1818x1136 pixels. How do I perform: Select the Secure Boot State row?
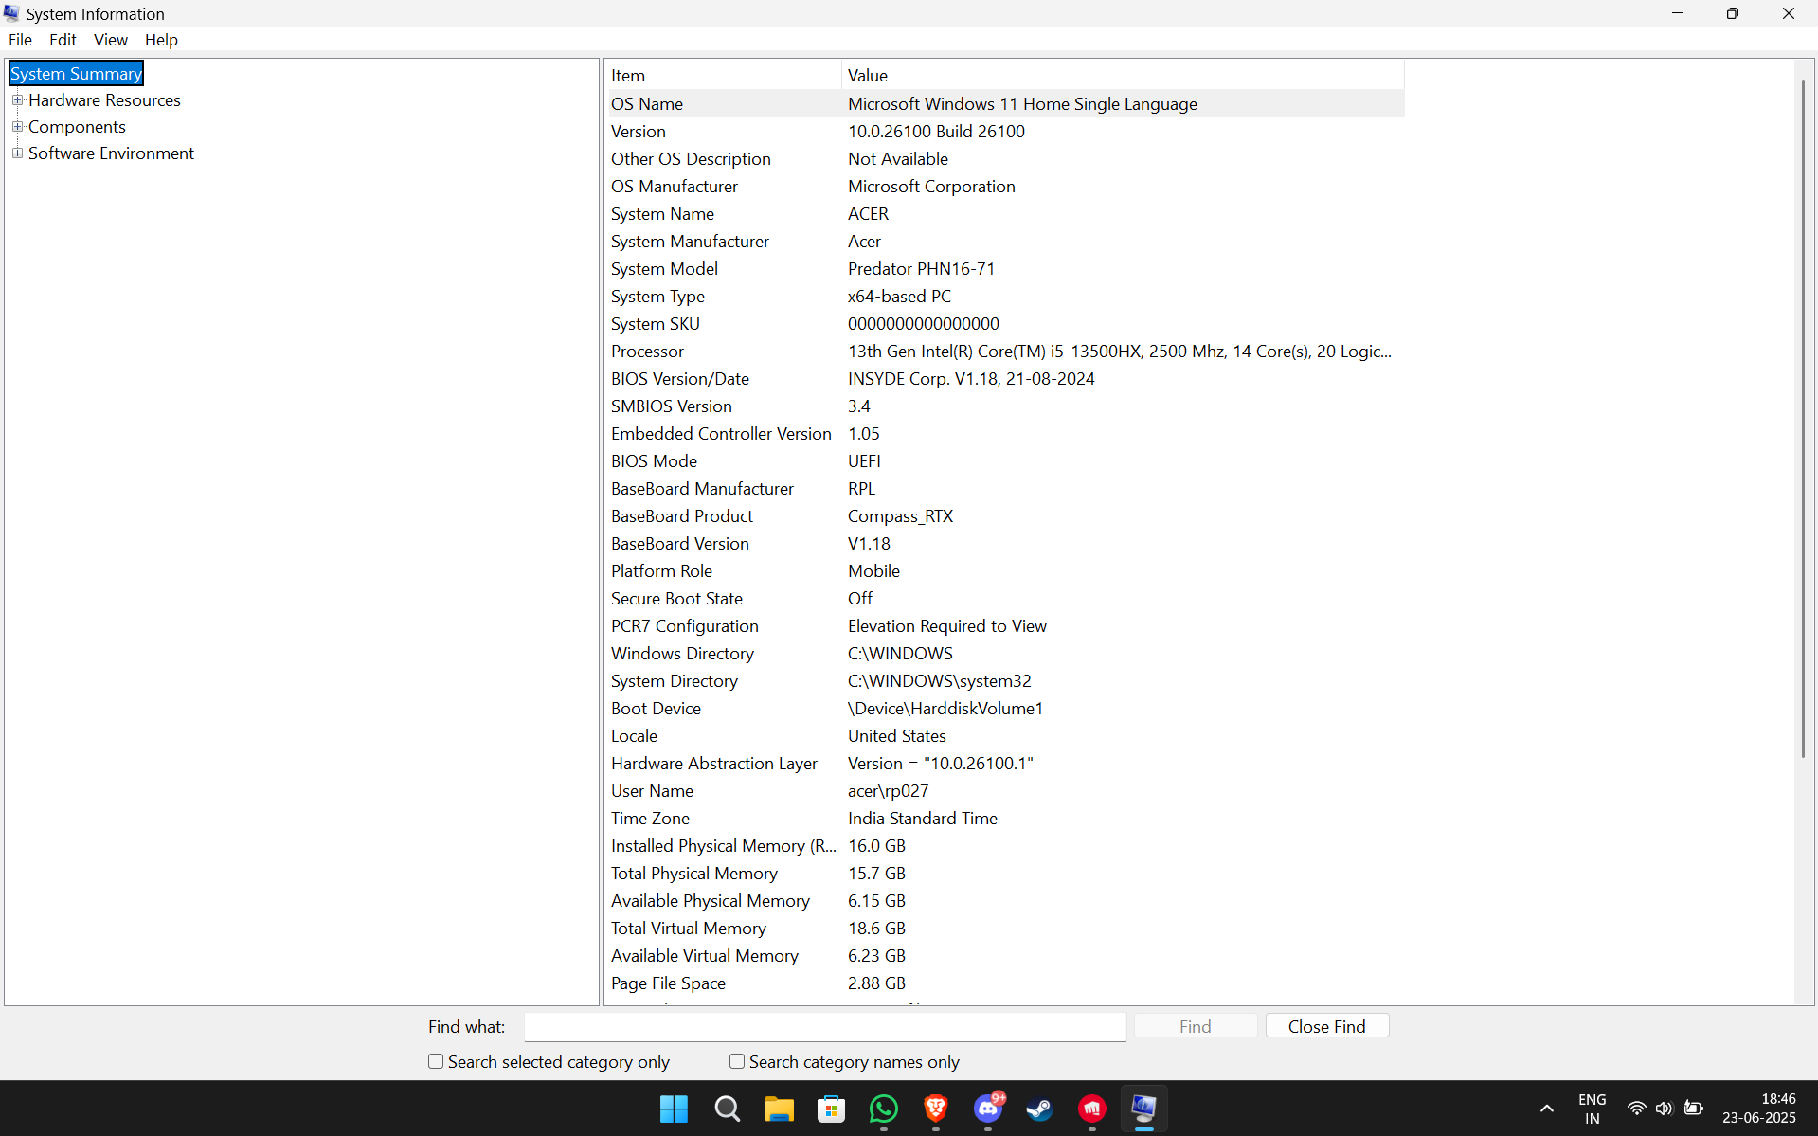pyautogui.click(x=1005, y=598)
